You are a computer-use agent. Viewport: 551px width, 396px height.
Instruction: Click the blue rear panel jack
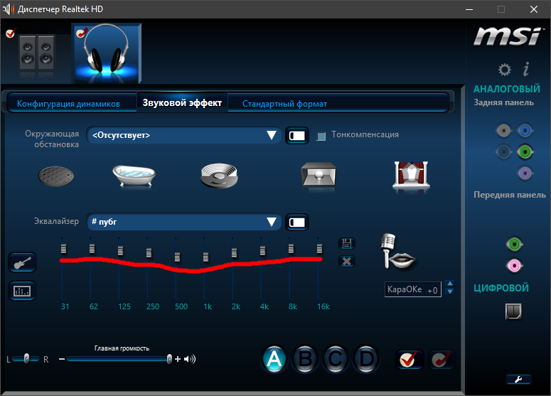click(525, 131)
